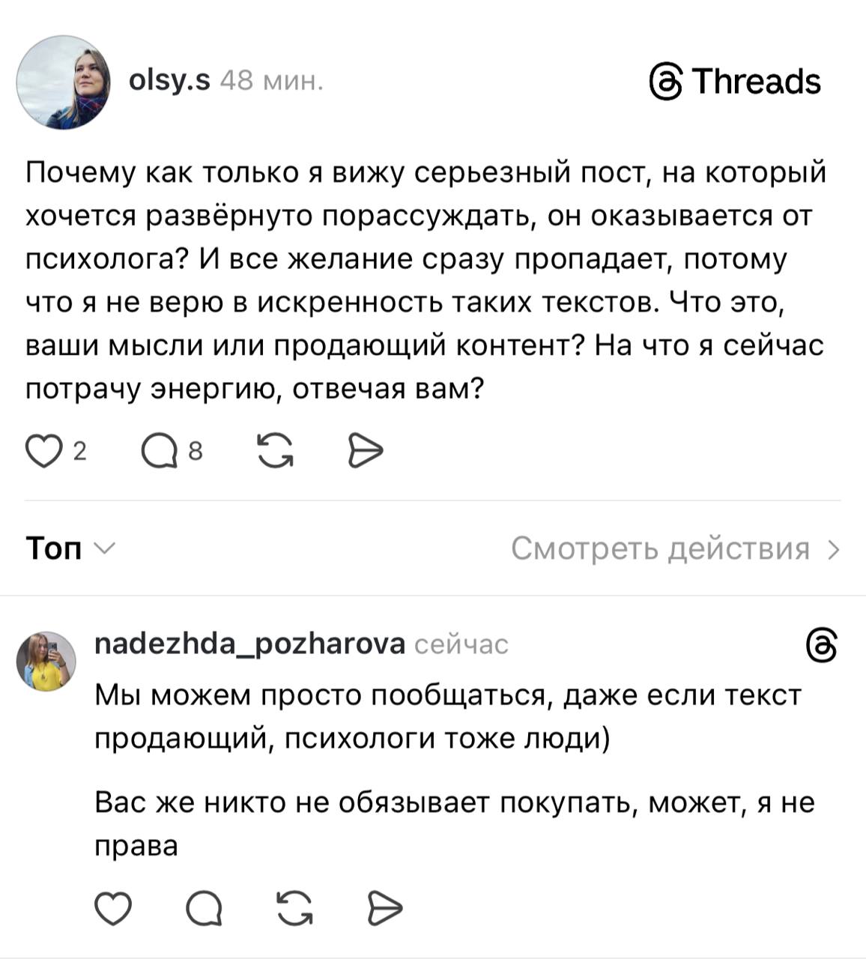This screenshot has width=866, height=959.
Task: Open nadezhda_pozharova profile picture
Action: click(x=46, y=661)
